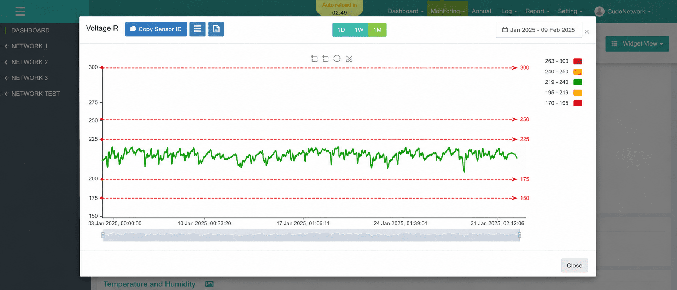Toggle the orange 195 - 219 legend swatch
The image size is (677, 290).
578,93
